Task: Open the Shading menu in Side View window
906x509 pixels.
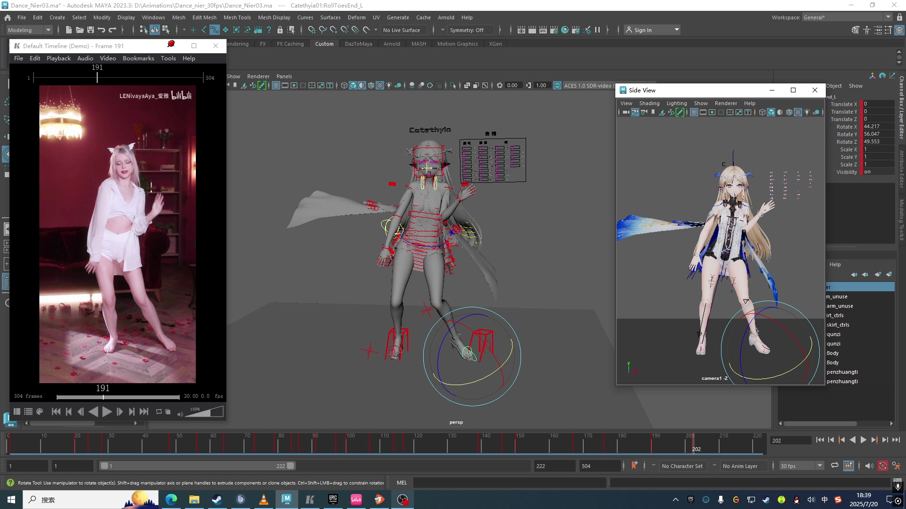Action: tap(649, 103)
